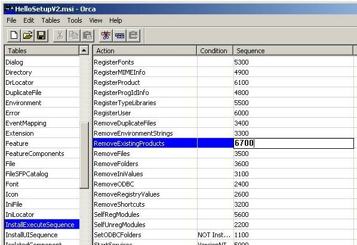Select the RemoveFolders action row
The width and height of the screenshot is (357, 245).
[223, 164]
